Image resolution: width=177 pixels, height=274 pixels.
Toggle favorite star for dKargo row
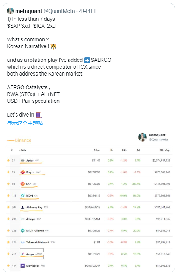coord(8,219)
